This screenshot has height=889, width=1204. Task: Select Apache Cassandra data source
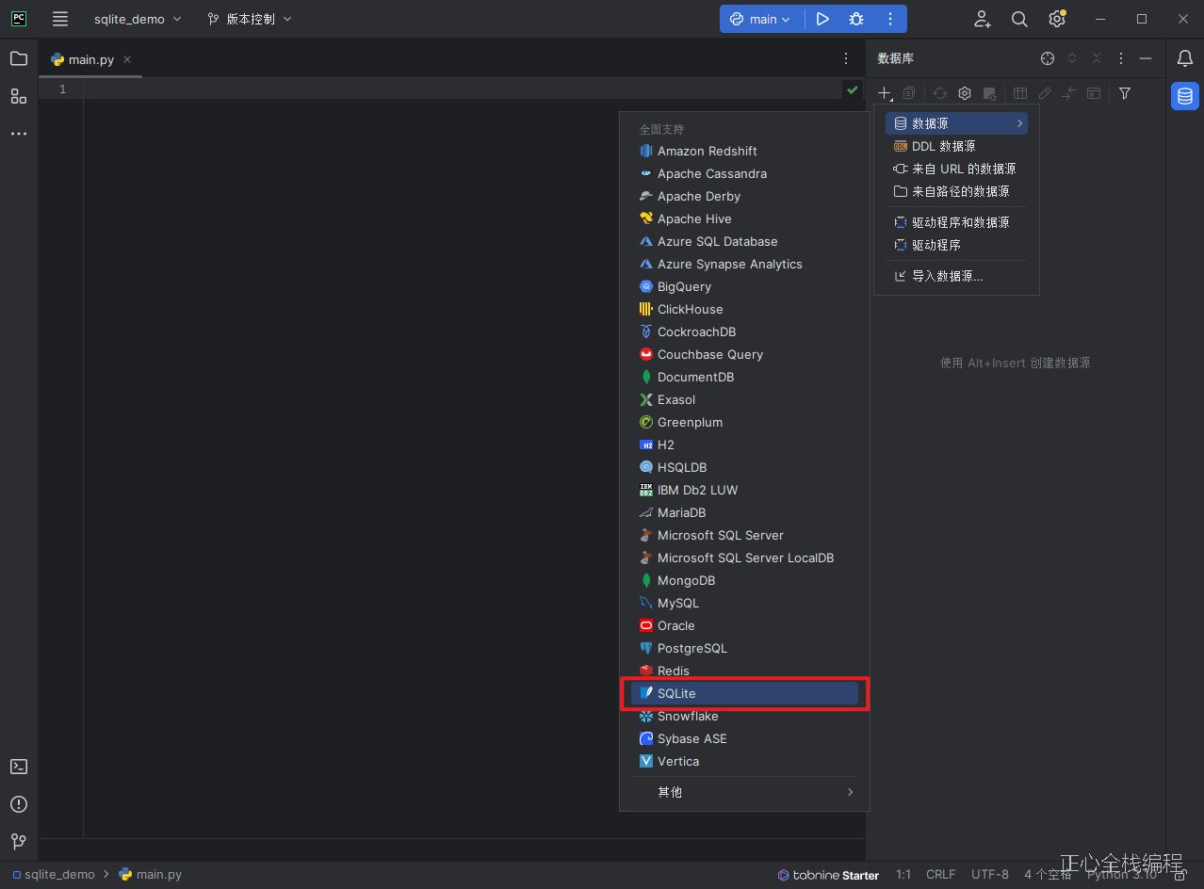tap(744, 173)
